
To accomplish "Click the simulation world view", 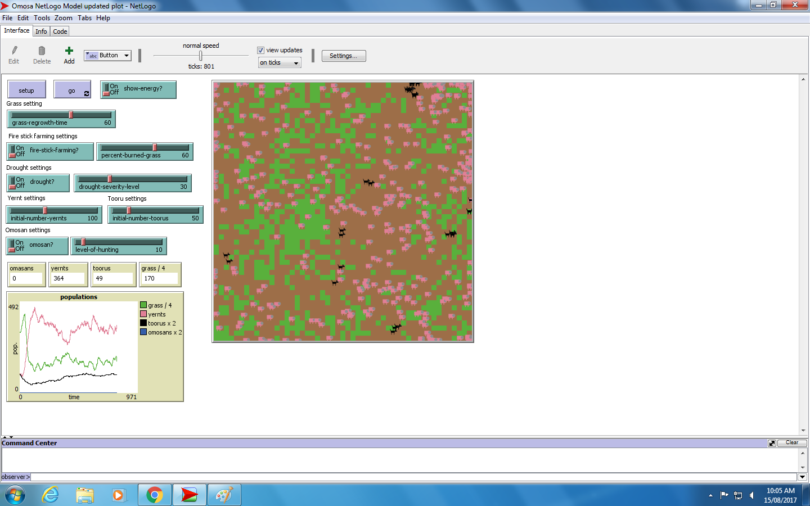I will point(343,211).
